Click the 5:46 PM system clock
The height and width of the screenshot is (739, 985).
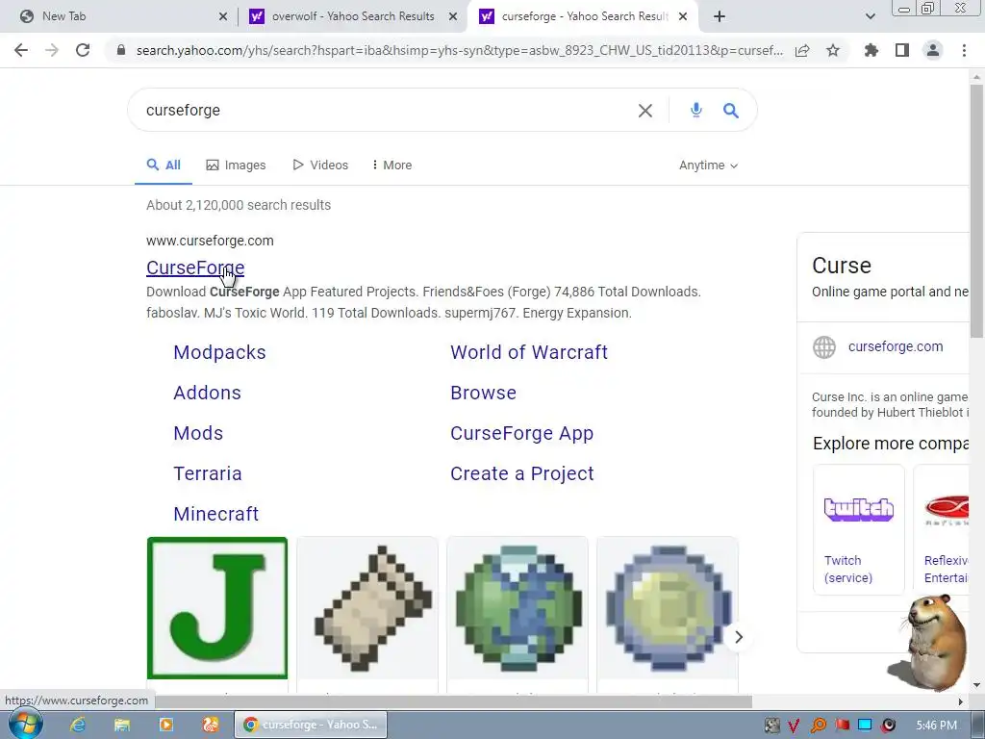[936, 726]
